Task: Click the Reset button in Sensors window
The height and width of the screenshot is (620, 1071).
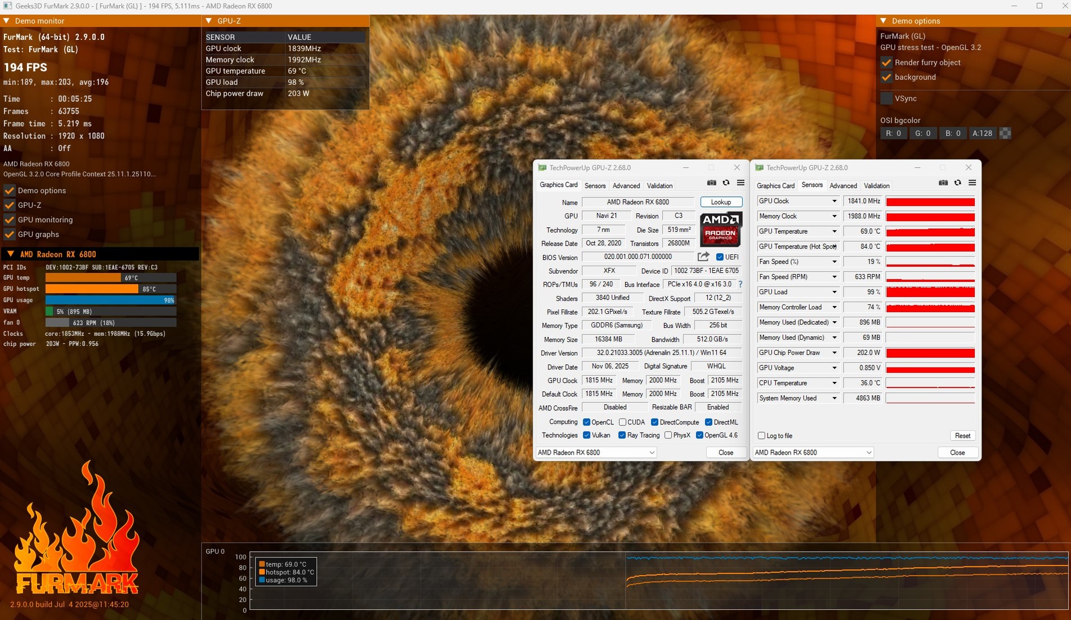Action: click(x=962, y=435)
